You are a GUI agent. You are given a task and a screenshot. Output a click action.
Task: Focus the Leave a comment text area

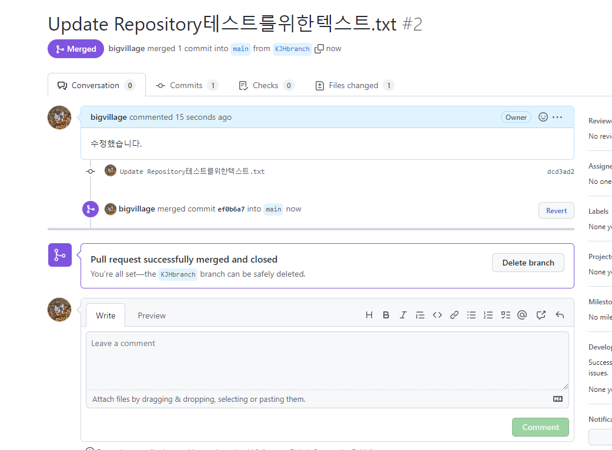(x=327, y=361)
